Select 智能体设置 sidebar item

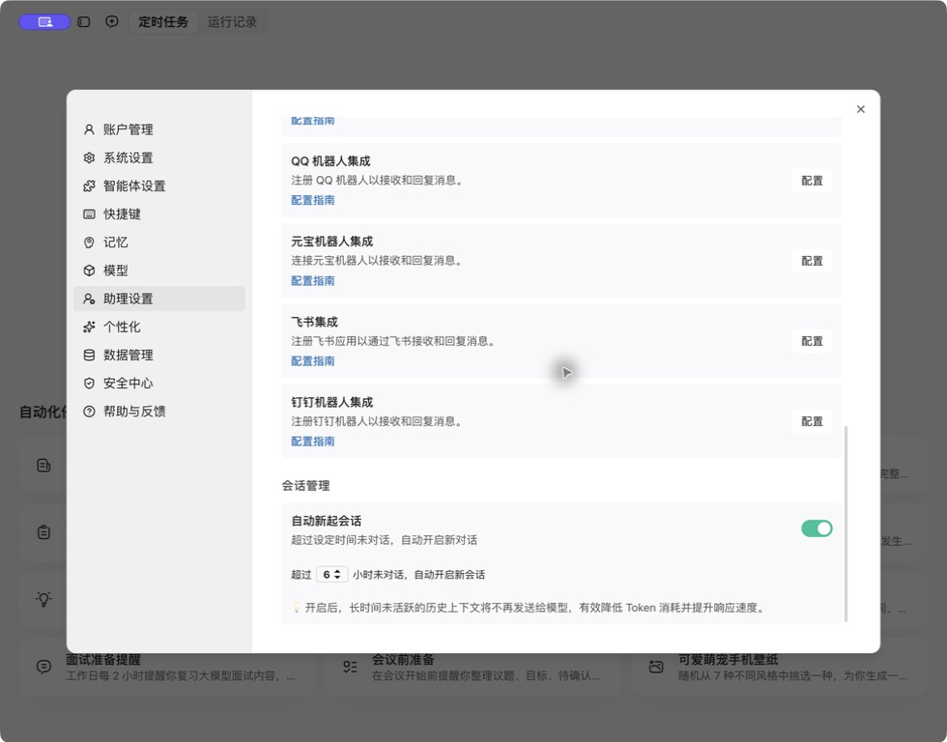tap(158, 185)
